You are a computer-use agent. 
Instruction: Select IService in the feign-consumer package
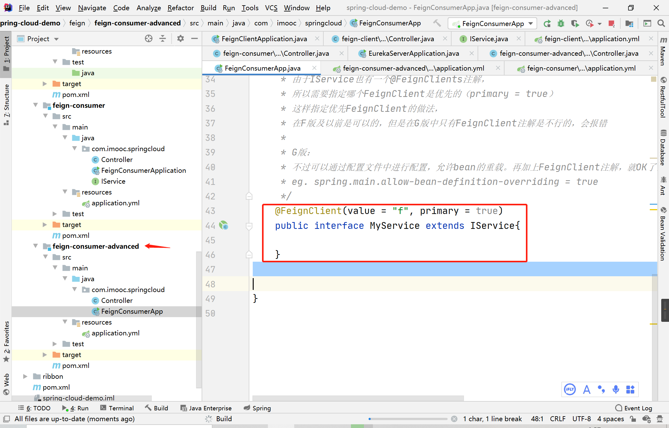click(113, 181)
